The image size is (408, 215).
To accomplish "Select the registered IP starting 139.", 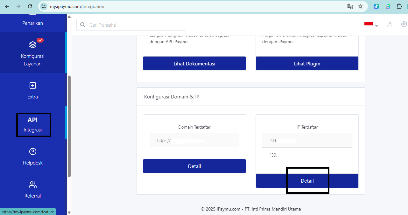I will tap(307, 155).
